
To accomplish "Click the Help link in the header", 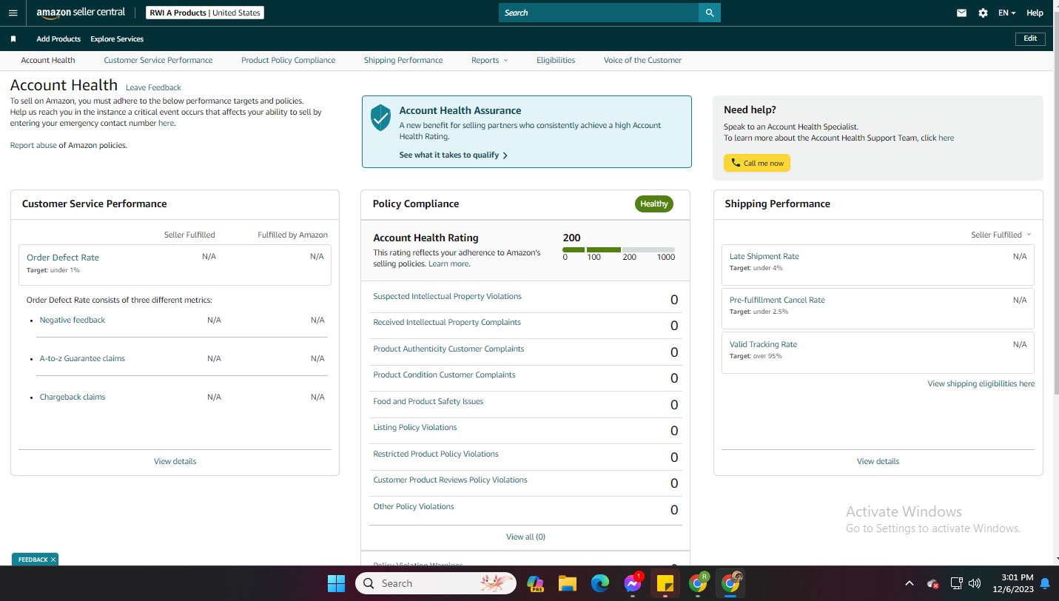I will (1035, 13).
